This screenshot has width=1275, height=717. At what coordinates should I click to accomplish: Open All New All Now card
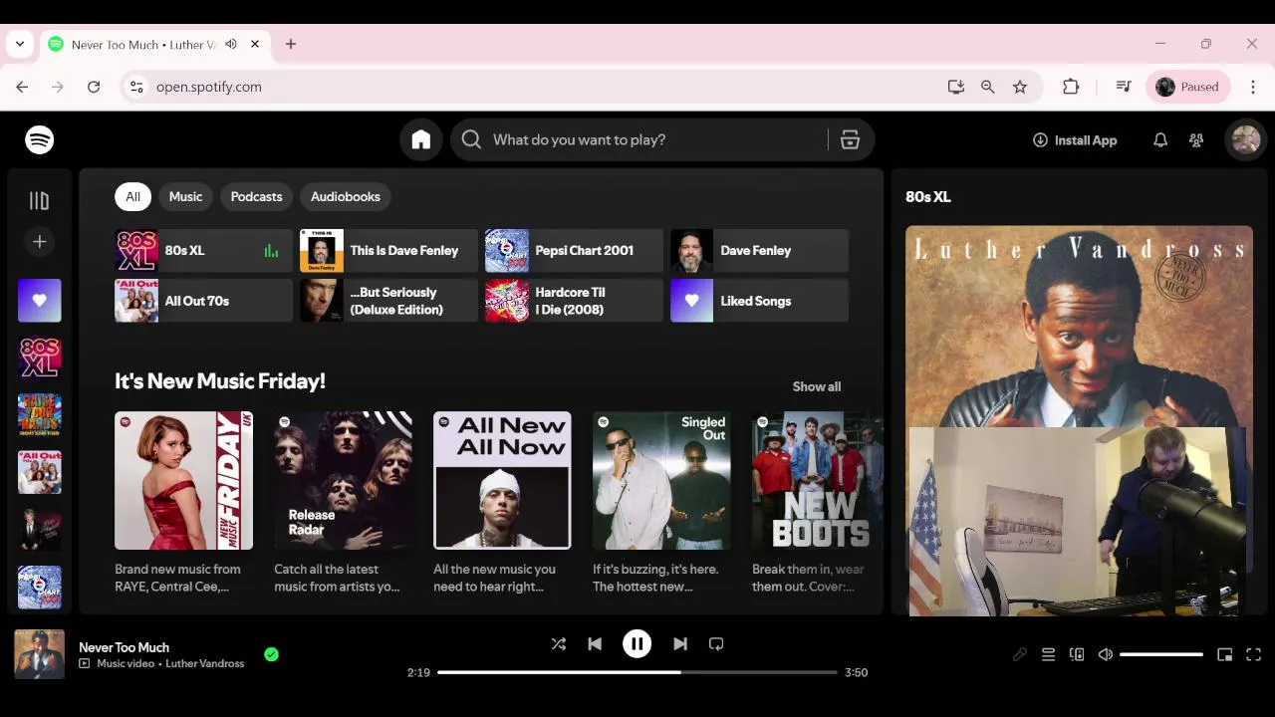pyautogui.click(x=503, y=503)
